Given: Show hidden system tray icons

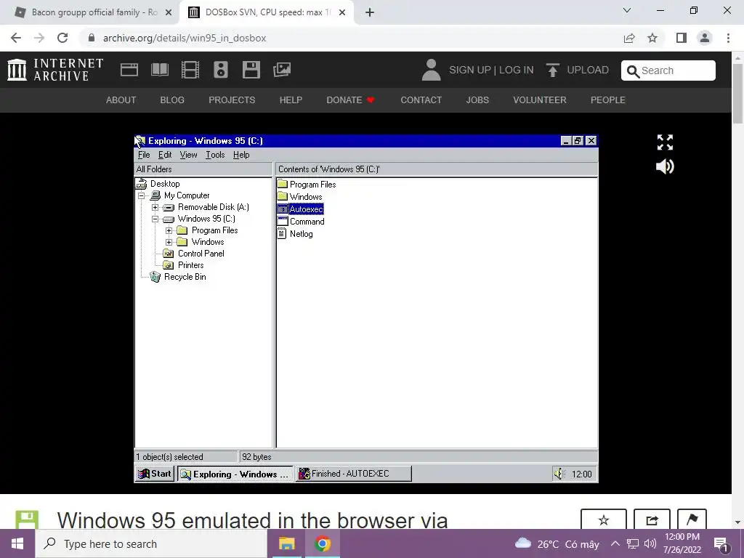Looking at the screenshot, I should (x=615, y=543).
